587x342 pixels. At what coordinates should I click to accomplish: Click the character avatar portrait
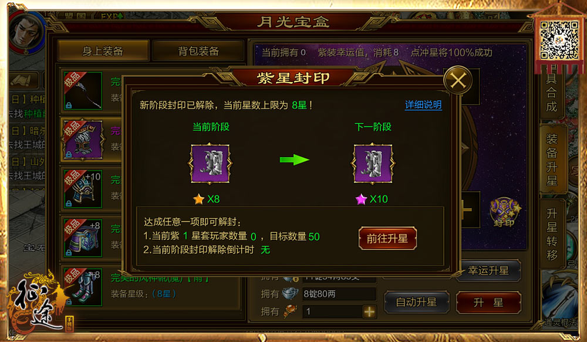(x=26, y=32)
